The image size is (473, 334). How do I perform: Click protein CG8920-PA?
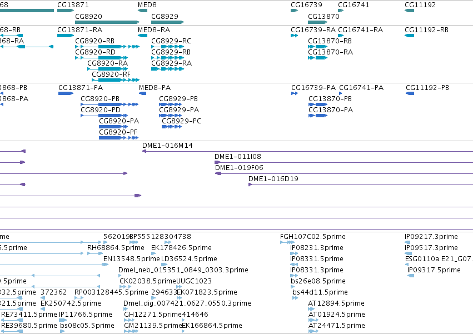(x=119, y=121)
